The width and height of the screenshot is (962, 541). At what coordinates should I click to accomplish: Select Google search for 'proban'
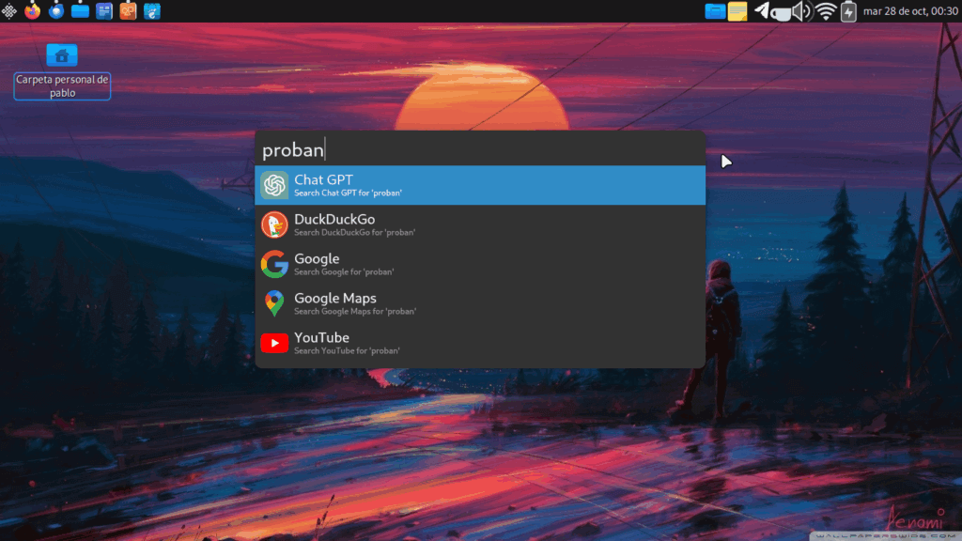(x=480, y=264)
